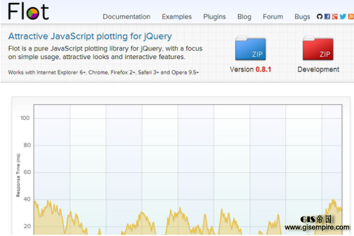Go to the Examples page
This screenshot has width=354, height=236.
click(176, 17)
